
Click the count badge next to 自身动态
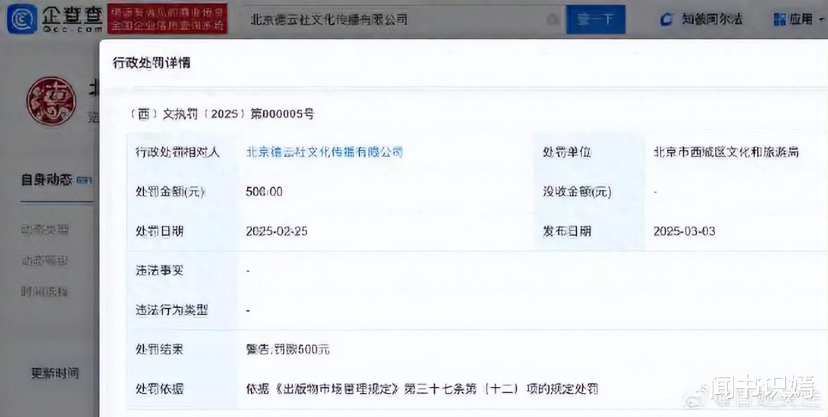[82, 180]
